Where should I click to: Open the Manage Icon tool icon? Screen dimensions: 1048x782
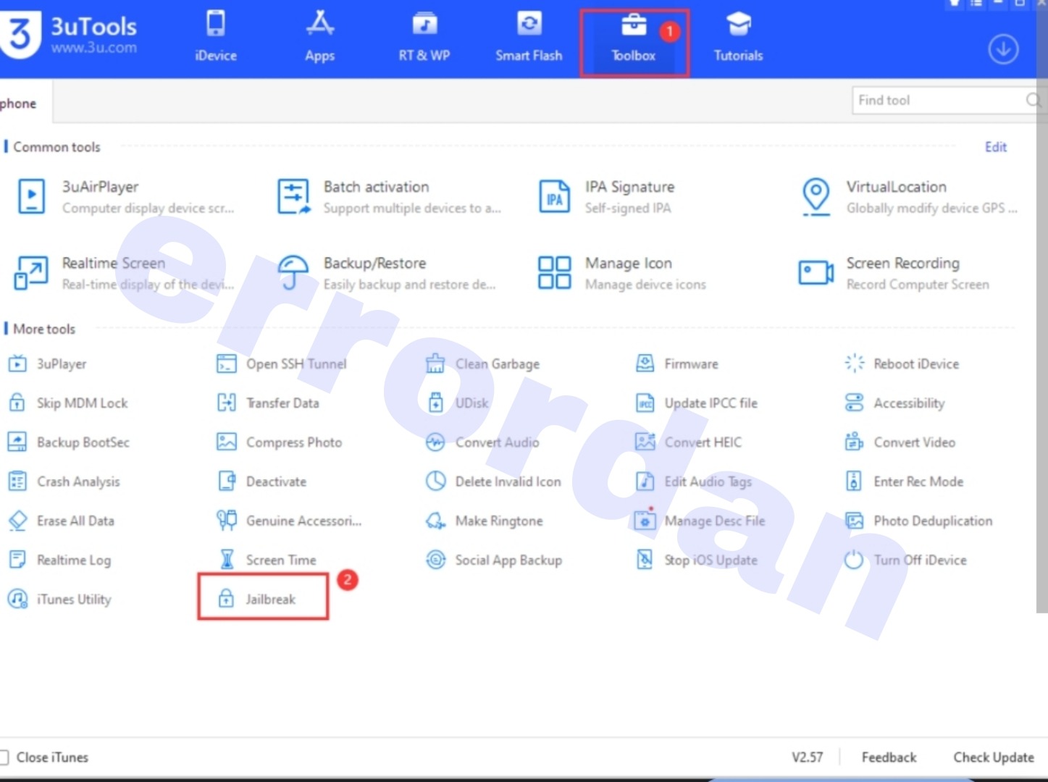coord(554,273)
